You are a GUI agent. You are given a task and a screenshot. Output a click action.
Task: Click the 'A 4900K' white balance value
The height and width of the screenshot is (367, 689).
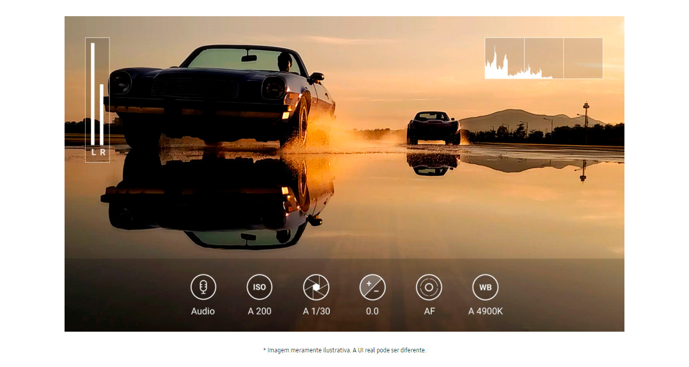pyautogui.click(x=485, y=311)
